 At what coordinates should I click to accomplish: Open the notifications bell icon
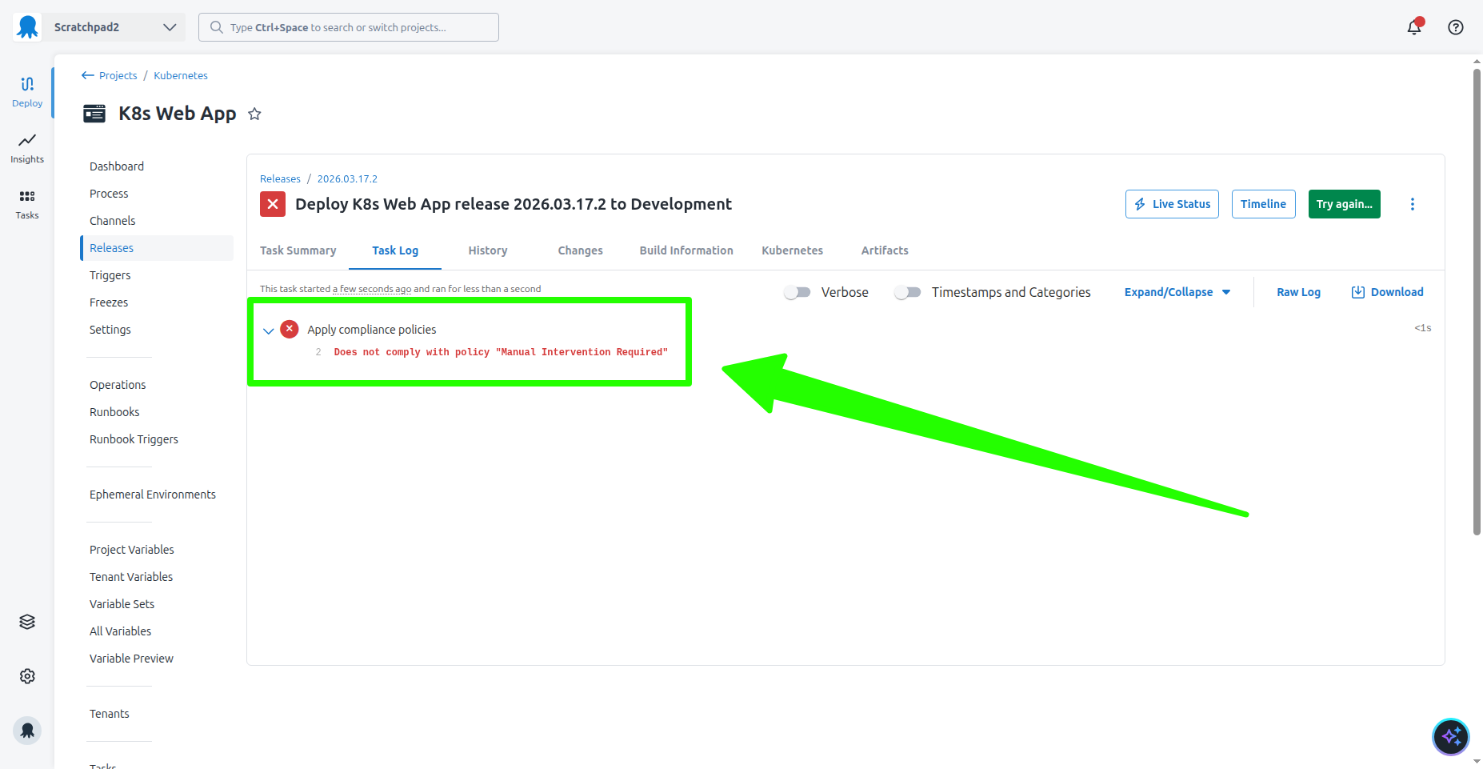(1413, 27)
